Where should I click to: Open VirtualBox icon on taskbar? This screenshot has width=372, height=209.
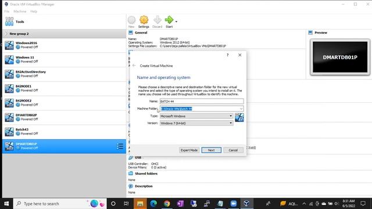(x=246, y=204)
